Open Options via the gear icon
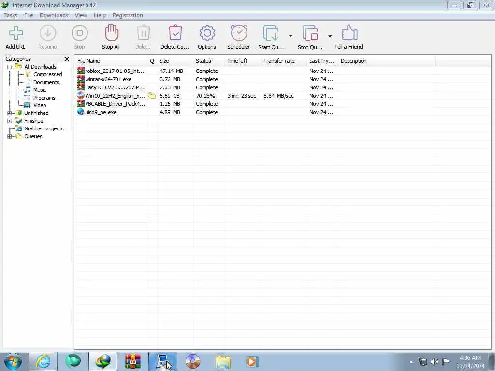The width and height of the screenshot is (495, 371). (x=207, y=33)
